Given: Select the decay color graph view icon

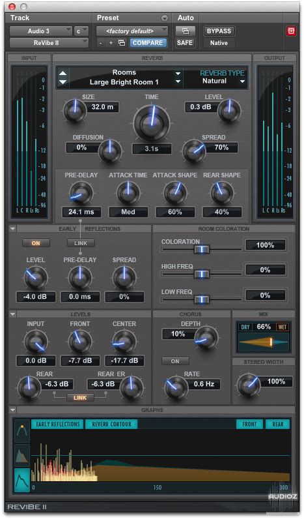Looking at the screenshot, I should point(22,455).
